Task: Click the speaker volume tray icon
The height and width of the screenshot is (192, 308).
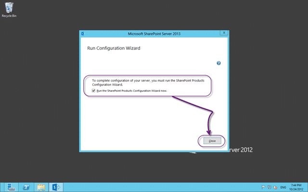Action: click(x=275, y=188)
